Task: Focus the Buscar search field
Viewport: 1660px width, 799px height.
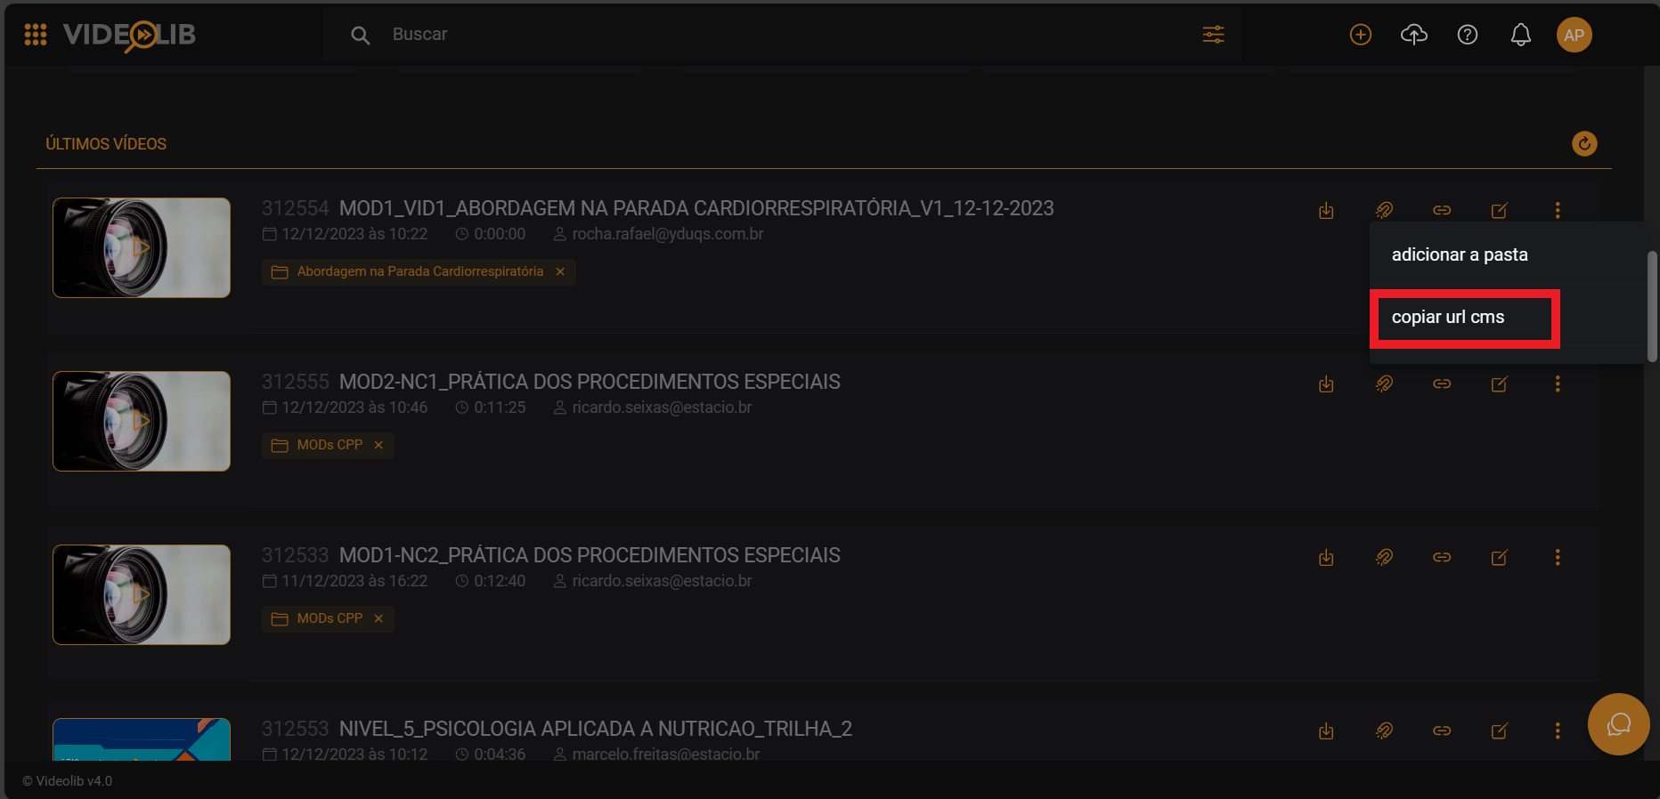Action: point(784,35)
